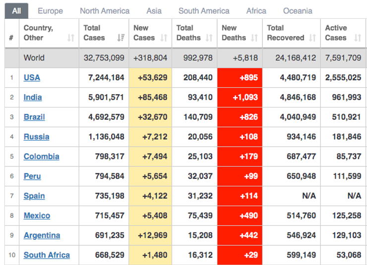Image resolution: width=367 pixels, height=265 pixels.
Task: Click the red +1,093 new deaths cell
Action: click(240, 98)
